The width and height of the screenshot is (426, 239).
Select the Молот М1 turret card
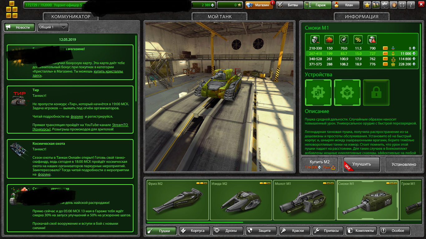(x=304, y=200)
